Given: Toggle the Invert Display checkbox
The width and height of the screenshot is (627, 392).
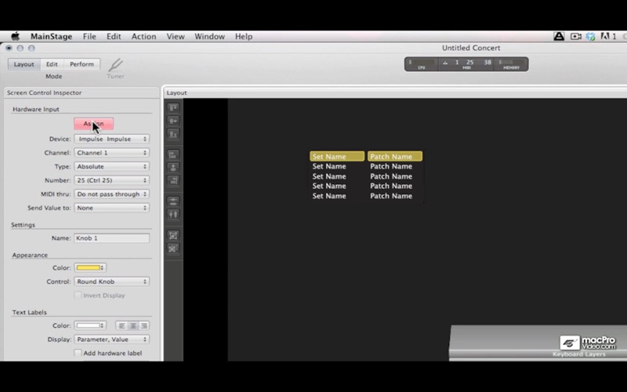Looking at the screenshot, I should pos(78,296).
